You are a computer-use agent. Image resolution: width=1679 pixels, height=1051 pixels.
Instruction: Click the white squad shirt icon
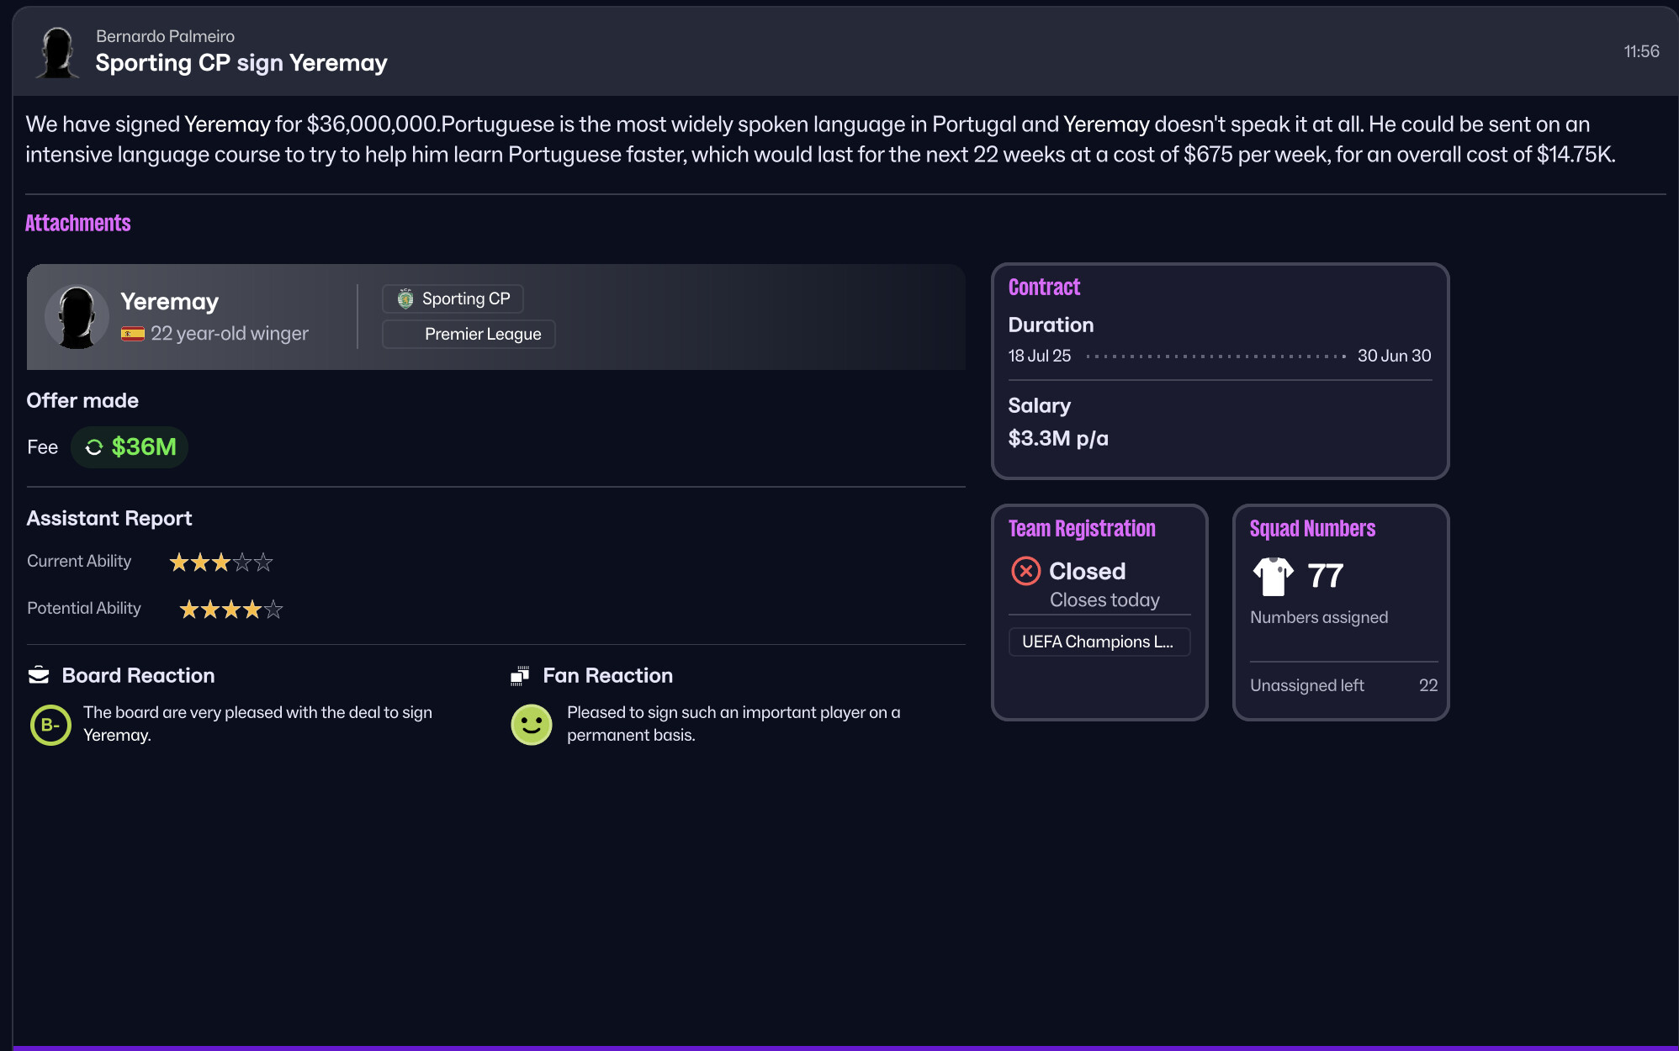(x=1273, y=576)
